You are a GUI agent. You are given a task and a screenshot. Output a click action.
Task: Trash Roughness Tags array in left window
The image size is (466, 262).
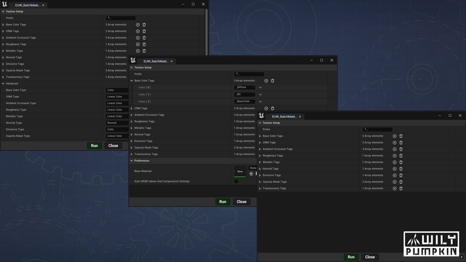[144, 44]
